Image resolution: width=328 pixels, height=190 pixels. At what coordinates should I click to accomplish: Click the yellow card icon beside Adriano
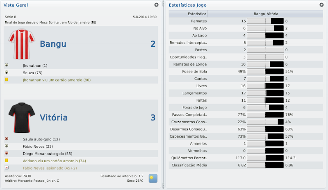pos(7,161)
